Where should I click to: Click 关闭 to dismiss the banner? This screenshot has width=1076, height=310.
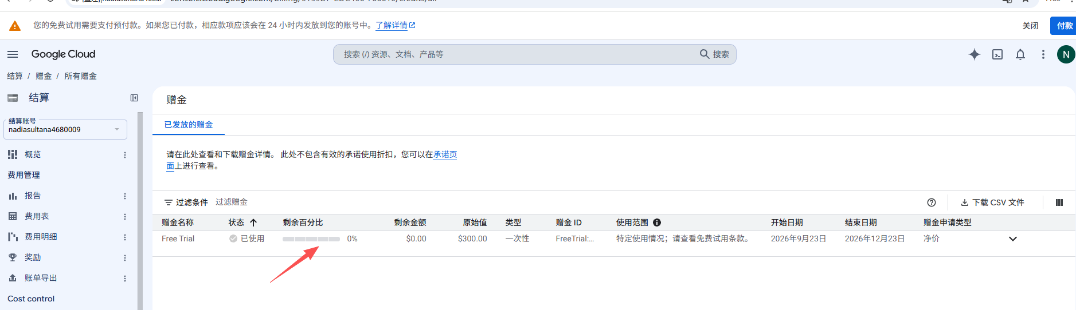1030,26
